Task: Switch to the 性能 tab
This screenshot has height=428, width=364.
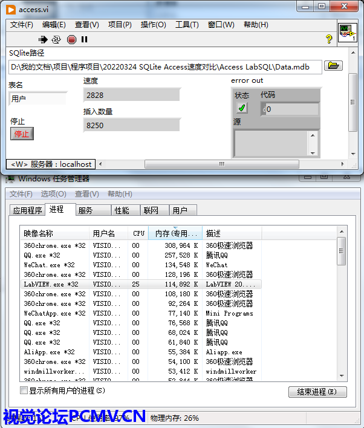Action: 122,210
